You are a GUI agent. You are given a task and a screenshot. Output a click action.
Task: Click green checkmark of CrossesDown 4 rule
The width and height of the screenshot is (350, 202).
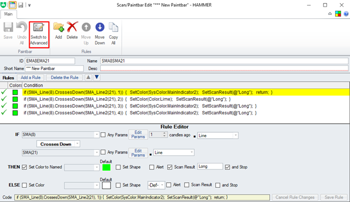(x=4, y=112)
